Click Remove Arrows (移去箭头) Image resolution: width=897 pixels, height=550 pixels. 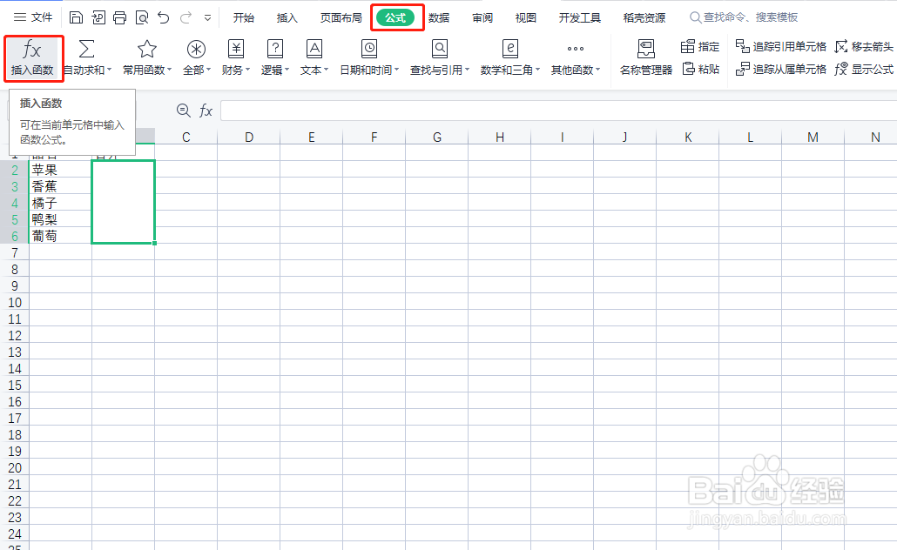click(x=864, y=46)
